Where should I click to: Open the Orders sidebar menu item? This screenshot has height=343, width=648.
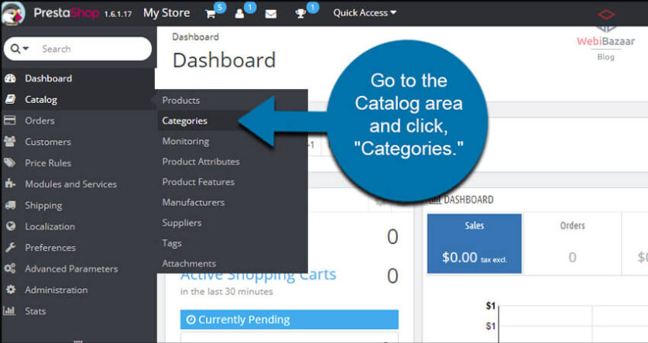click(x=39, y=121)
